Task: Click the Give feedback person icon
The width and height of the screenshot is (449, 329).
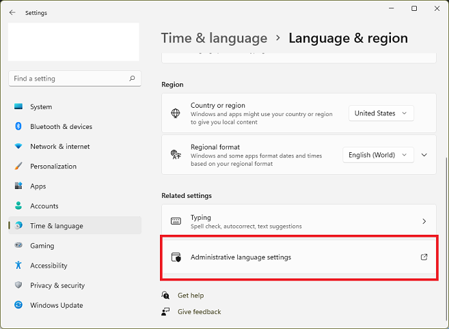Action: pos(165,311)
